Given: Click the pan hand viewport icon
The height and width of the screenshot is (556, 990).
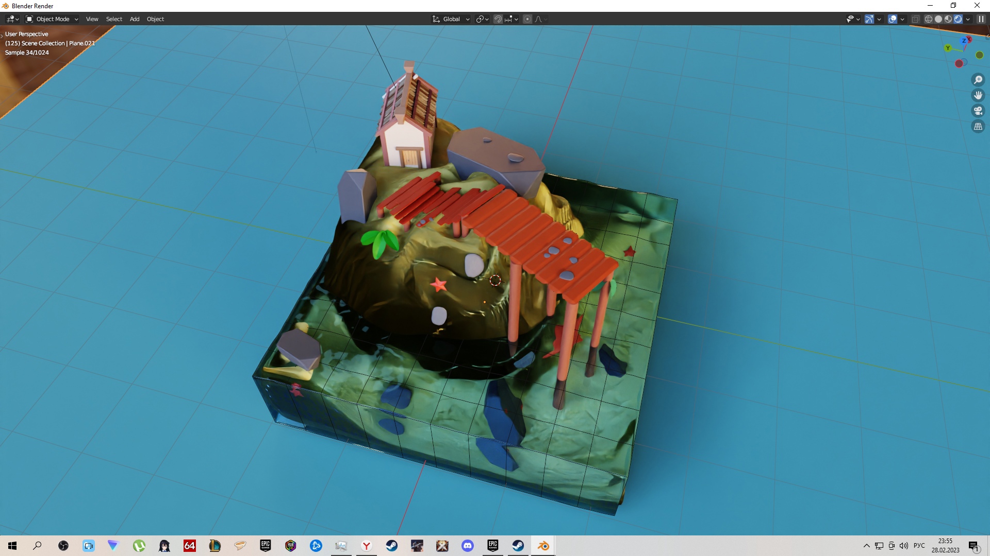Looking at the screenshot, I should tap(978, 95).
